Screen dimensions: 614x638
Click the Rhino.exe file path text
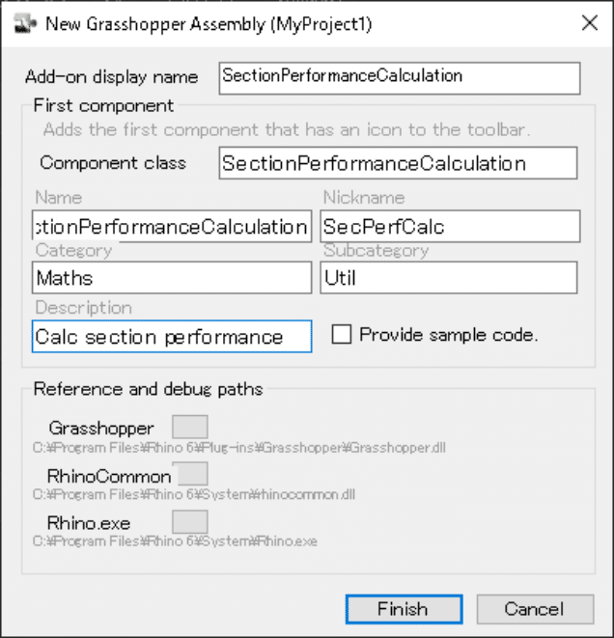pos(175,542)
